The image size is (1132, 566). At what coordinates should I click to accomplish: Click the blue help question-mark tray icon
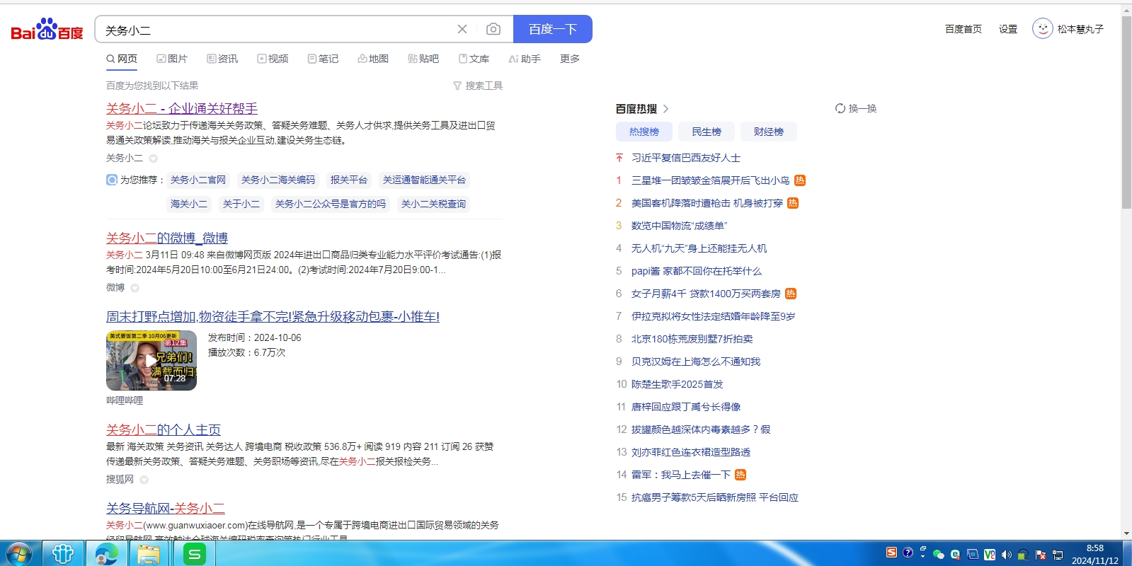pyautogui.click(x=908, y=553)
